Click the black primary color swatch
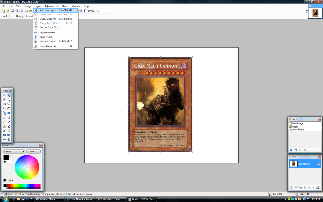 [x=6, y=157]
